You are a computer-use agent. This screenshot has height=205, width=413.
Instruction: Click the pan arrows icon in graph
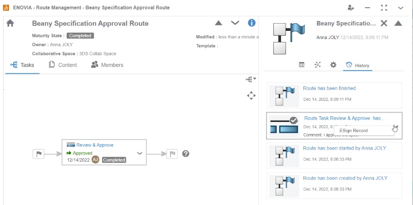pyautogui.click(x=251, y=95)
